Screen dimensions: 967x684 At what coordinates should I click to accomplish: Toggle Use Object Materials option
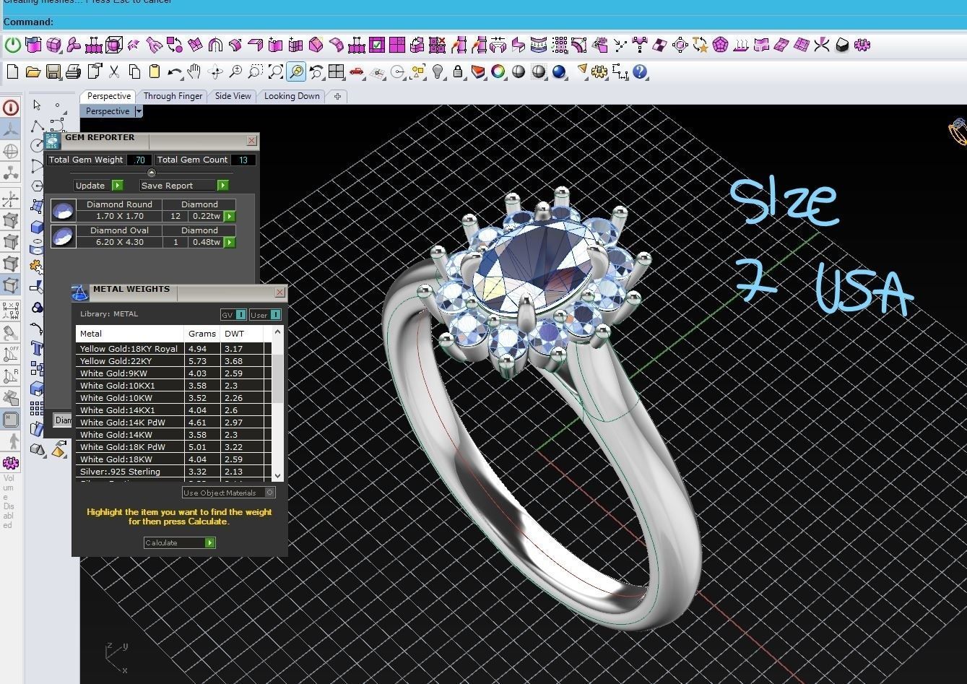228,493
